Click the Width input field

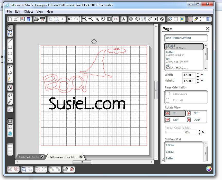188,75
